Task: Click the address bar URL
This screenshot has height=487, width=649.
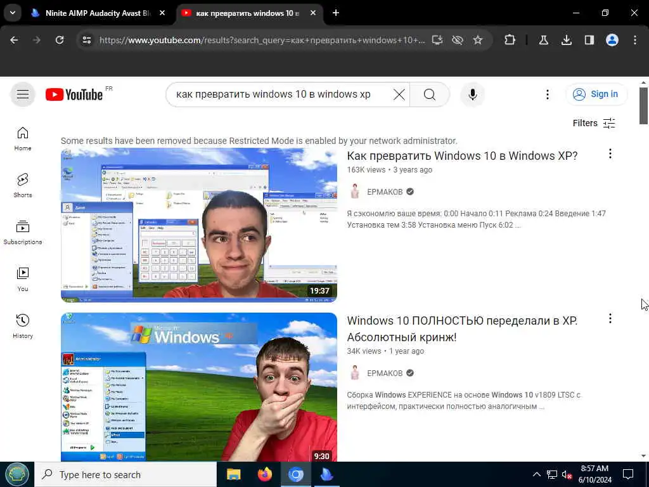Action: (x=262, y=40)
